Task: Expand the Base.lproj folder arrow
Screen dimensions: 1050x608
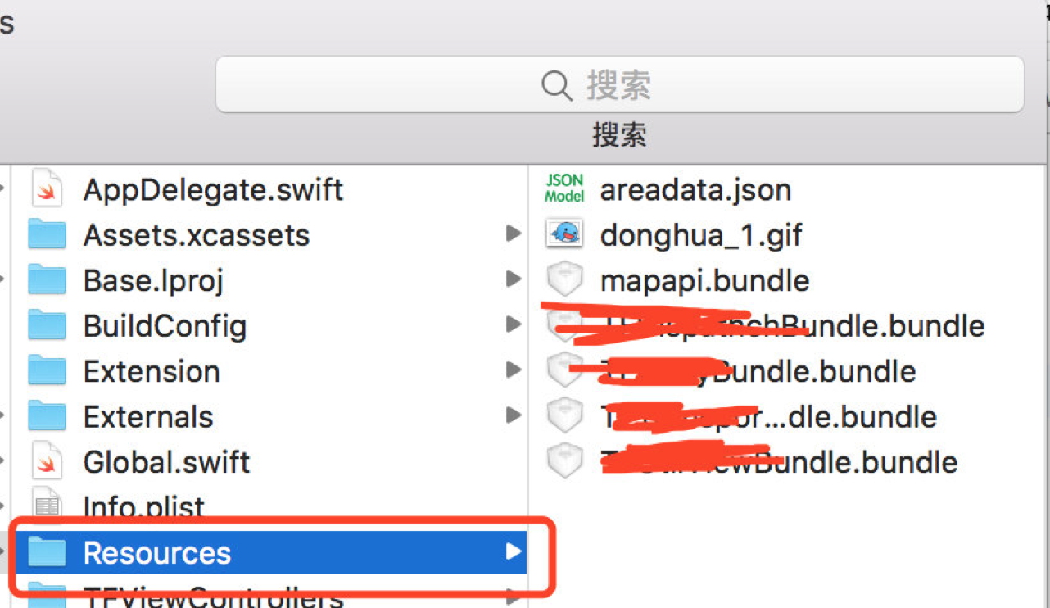Action: 513,279
